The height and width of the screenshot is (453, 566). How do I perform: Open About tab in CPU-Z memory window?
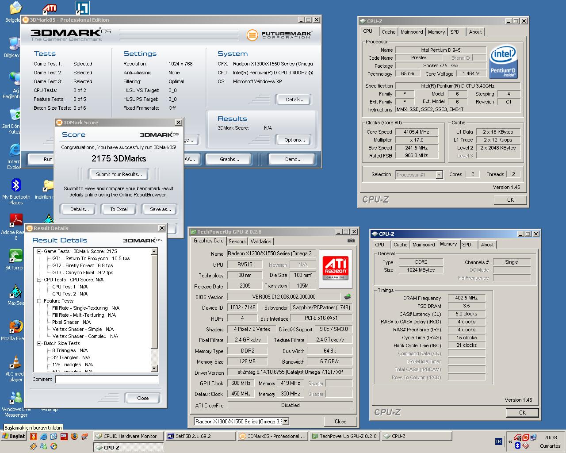487,245
